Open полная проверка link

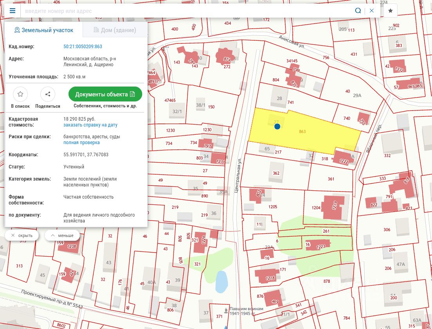click(x=81, y=143)
